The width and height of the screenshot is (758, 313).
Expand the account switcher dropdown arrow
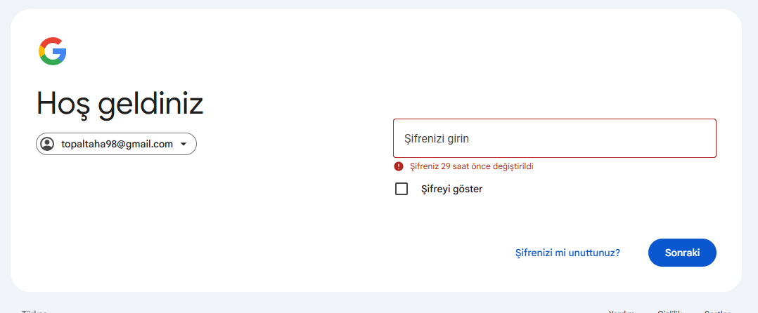(184, 144)
